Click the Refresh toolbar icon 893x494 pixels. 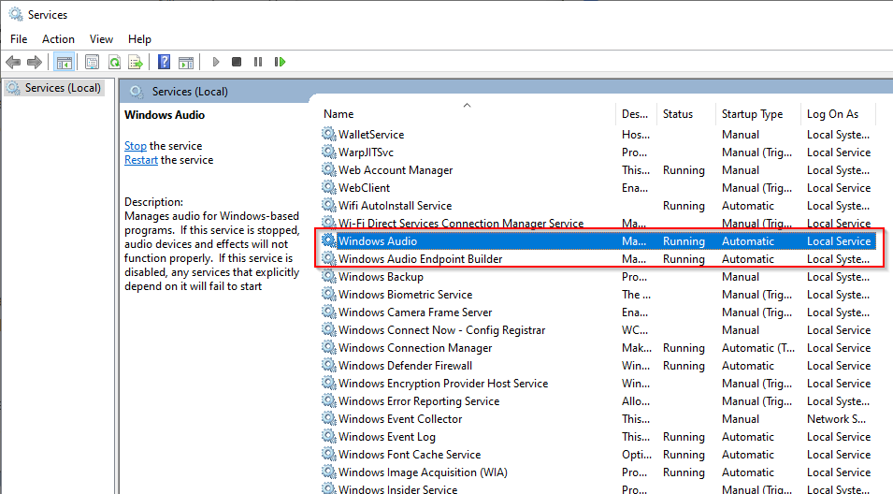[114, 62]
